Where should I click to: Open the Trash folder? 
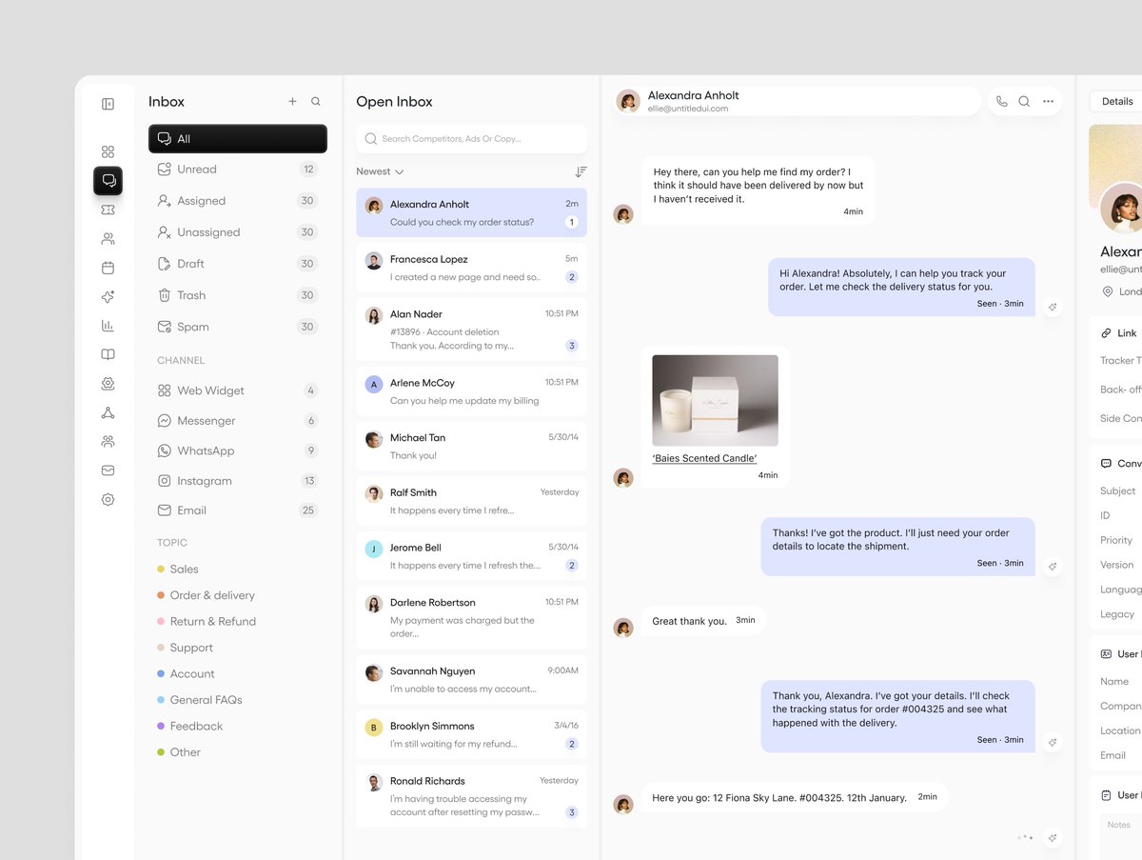tap(238, 295)
